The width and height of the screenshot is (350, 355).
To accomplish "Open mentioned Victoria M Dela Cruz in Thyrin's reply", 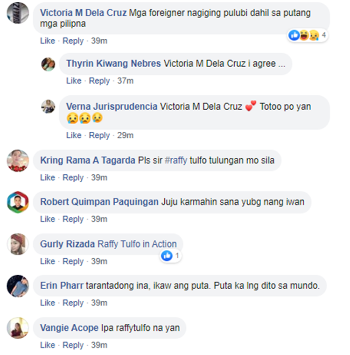I will 205,64.
